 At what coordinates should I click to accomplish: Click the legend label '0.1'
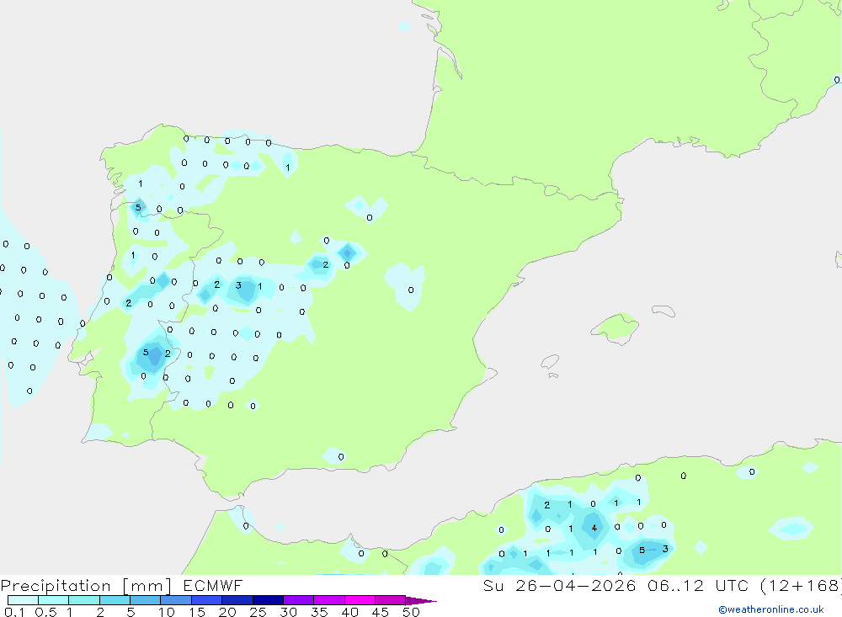(x=14, y=612)
